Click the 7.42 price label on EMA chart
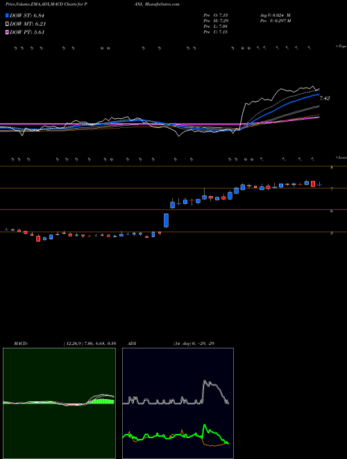Screen dimensions: 347x459 tap(325, 98)
